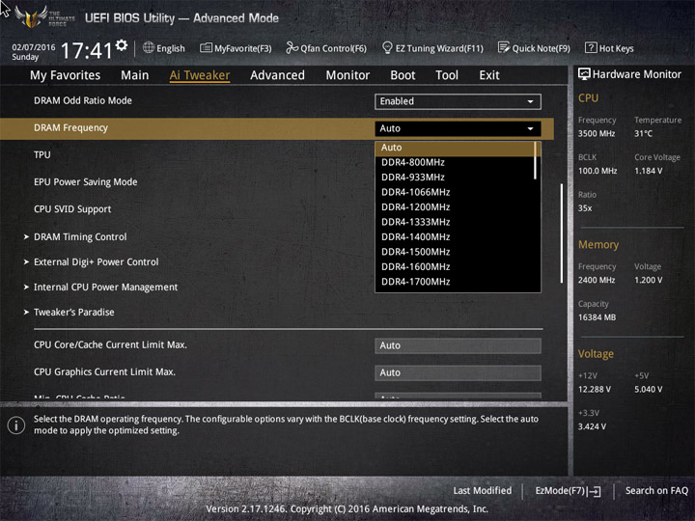Image resolution: width=695 pixels, height=521 pixels.
Task: Open MyFavorite(F3) text link
Action: pyautogui.click(x=243, y=48)
